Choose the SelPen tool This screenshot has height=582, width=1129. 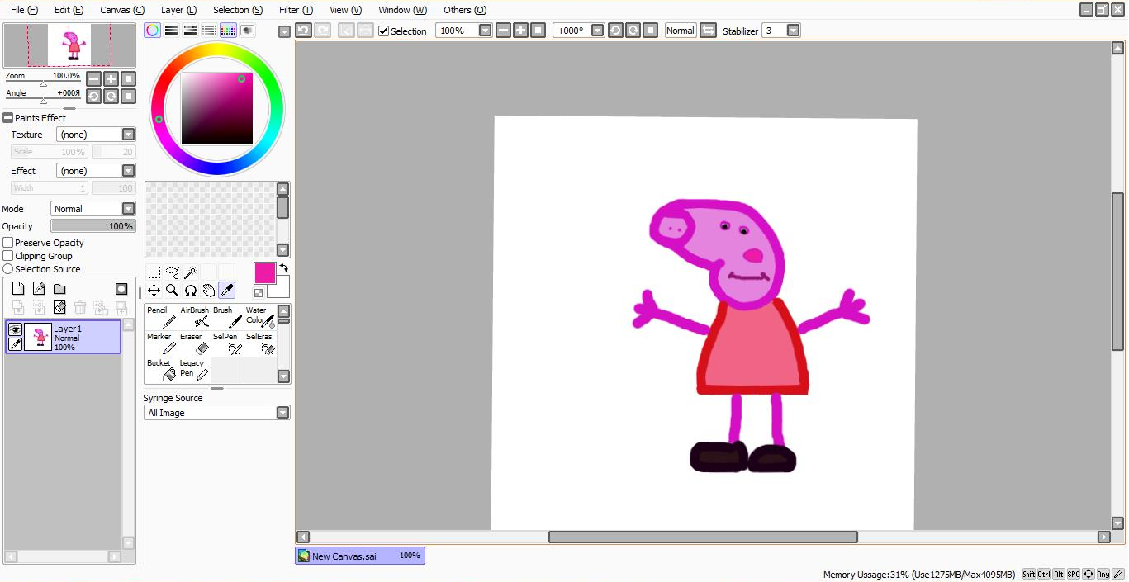tap(227, 344)
